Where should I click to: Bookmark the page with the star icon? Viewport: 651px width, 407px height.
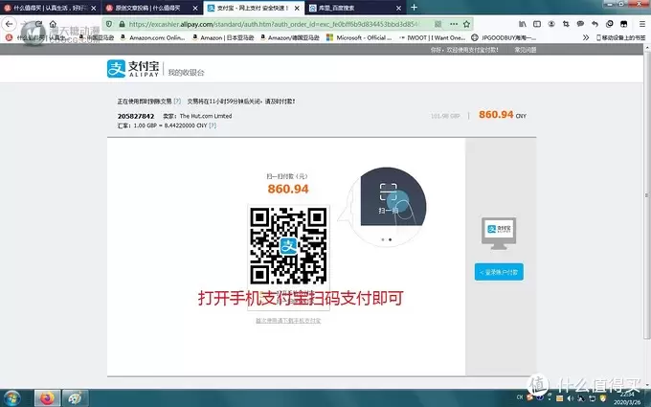tap(466, 24)
